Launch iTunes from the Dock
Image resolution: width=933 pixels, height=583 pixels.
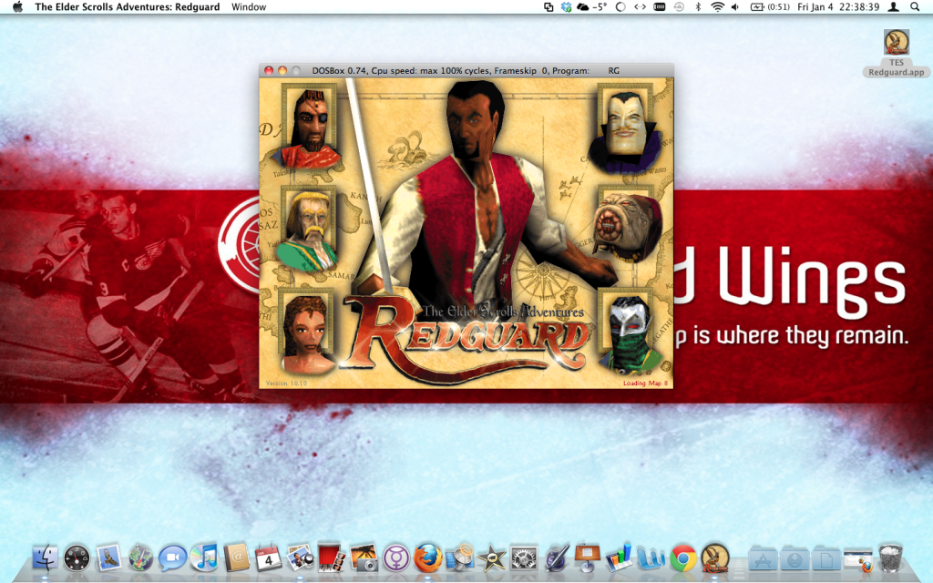204,558
